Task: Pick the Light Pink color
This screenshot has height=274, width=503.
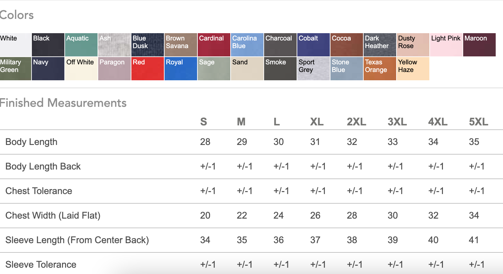Action: click(446, 45)
